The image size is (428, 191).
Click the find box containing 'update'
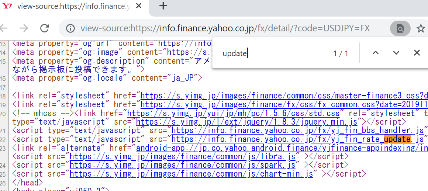(x=273, y=53)
